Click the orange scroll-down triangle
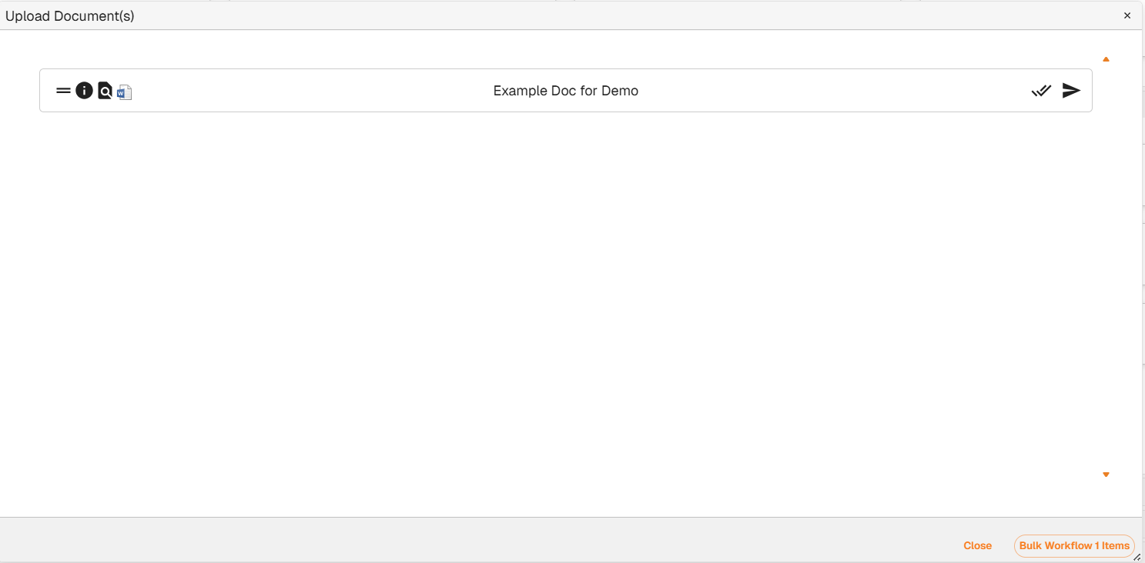Viewport: 1145px width, 563px height. point(1106,475)
